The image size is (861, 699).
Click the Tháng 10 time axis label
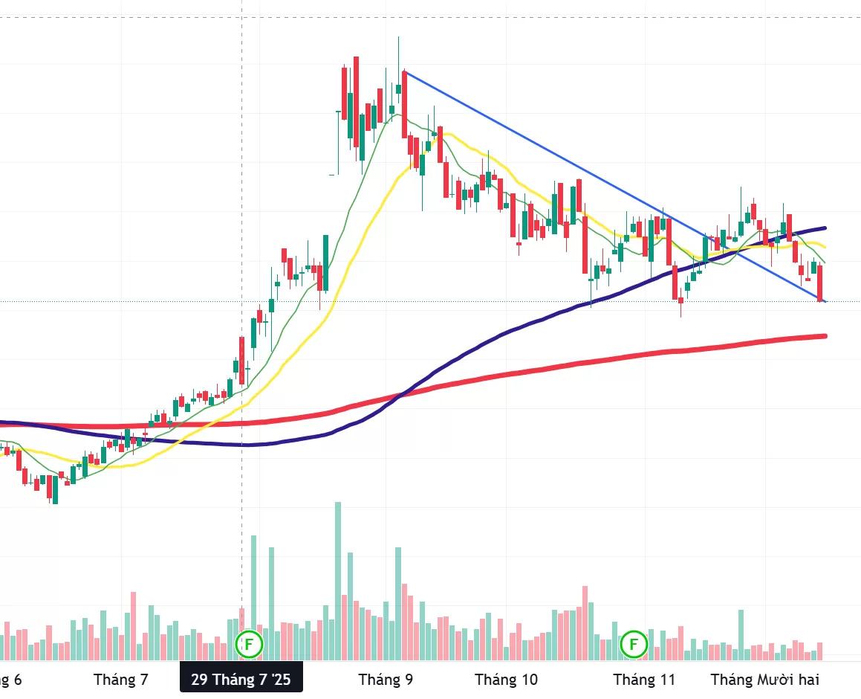(x=506, y=679)
